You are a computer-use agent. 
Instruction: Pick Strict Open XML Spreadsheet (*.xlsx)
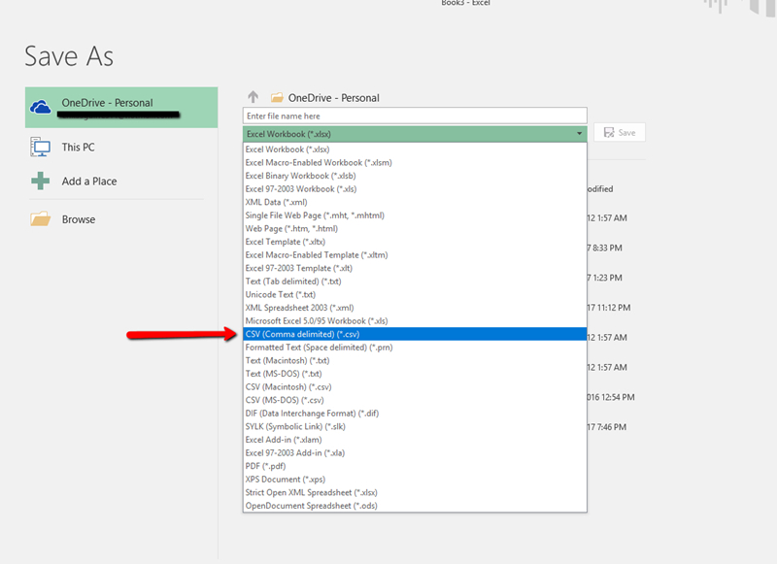tap(415, 493)
